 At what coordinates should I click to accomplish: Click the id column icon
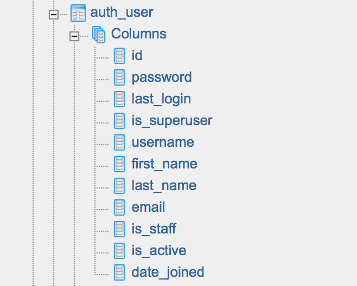[119, 55]
